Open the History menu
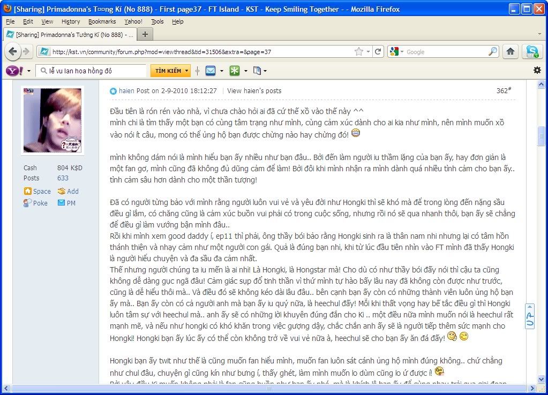 [x=71, y=21]
